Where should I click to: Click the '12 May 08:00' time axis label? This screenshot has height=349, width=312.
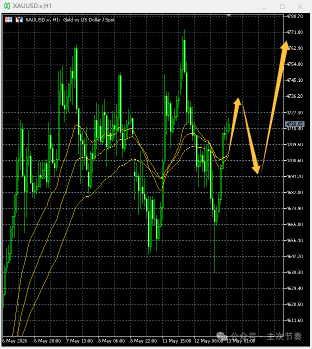[209, 341]
